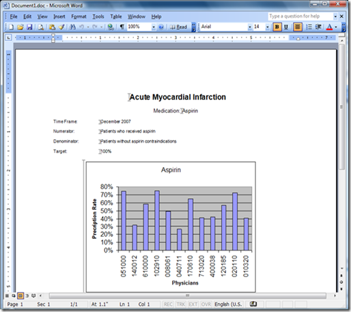Image resolution: width=351 pixels, height=312 pixels.
Task: Open Word Help with the question-mark icon
Action: pos(161,27)
